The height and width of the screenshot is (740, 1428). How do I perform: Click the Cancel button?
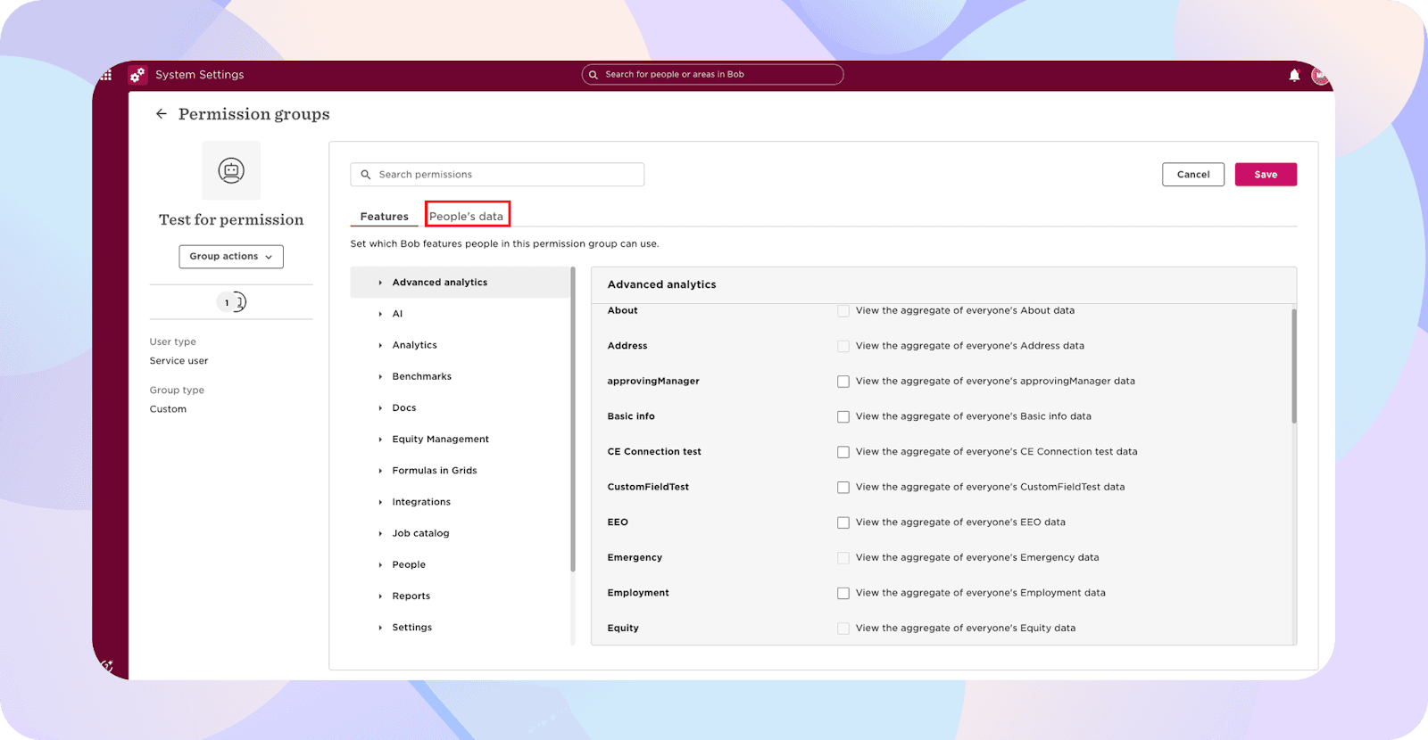(1192, 175)
